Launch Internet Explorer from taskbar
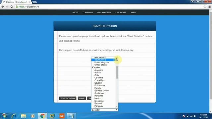Screen dimensions: 212x119 pyautogui.click(x=14, y=116)
